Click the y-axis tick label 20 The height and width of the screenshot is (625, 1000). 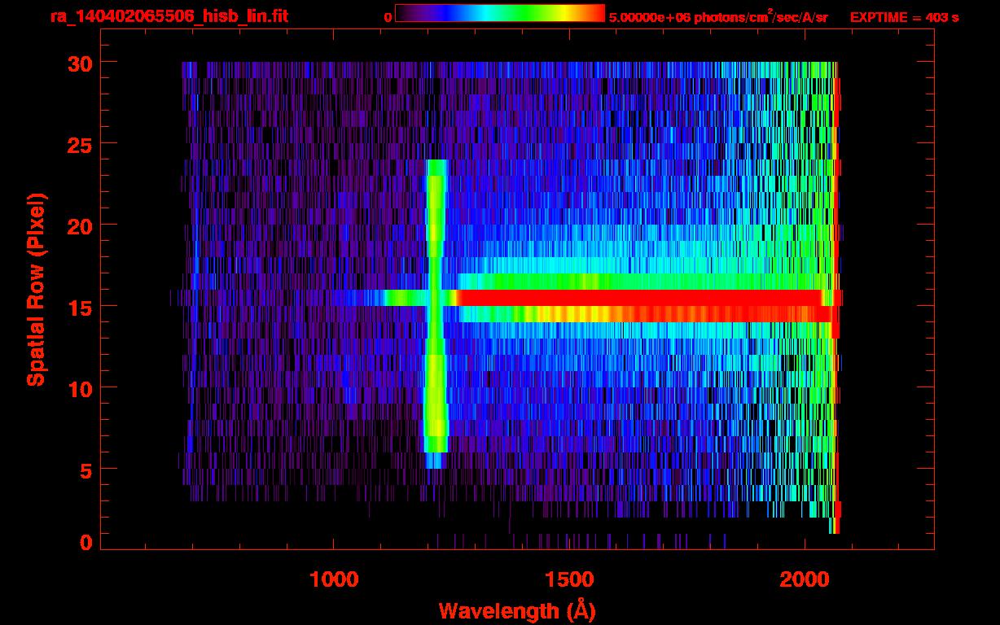[78, 225]
